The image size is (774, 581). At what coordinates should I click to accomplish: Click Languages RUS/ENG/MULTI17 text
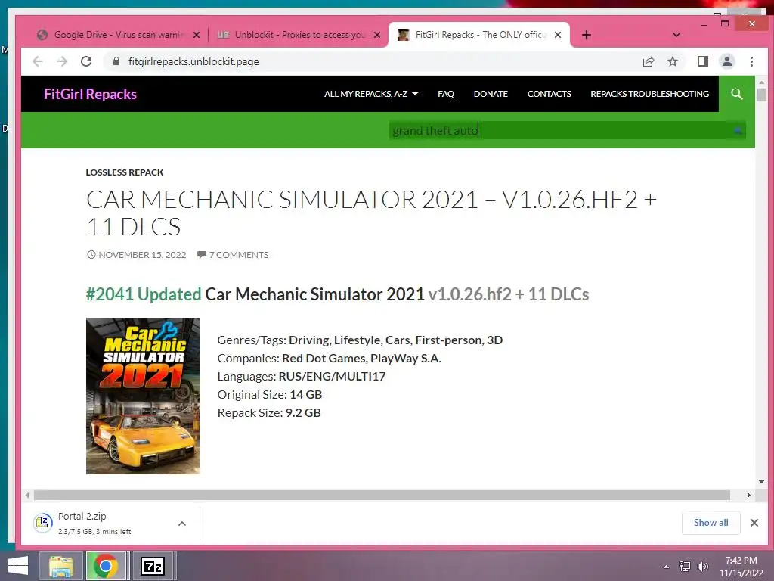[x=301, y=376]
